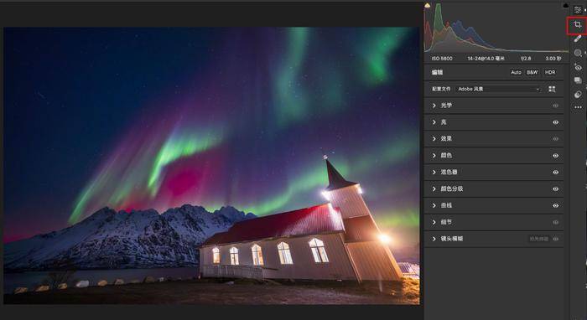Screen dimensions: 587x320
Task: Apply Auto adjustments button
Action: (517, 72)
